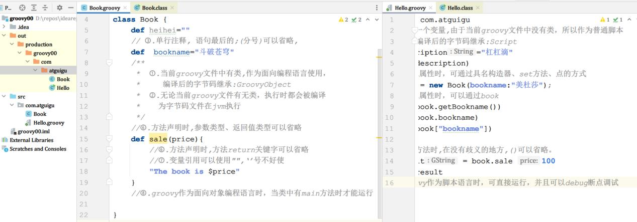The image size is (637, 222).
Task: Expand all nodes in Project panel
Action: point(33,8)
